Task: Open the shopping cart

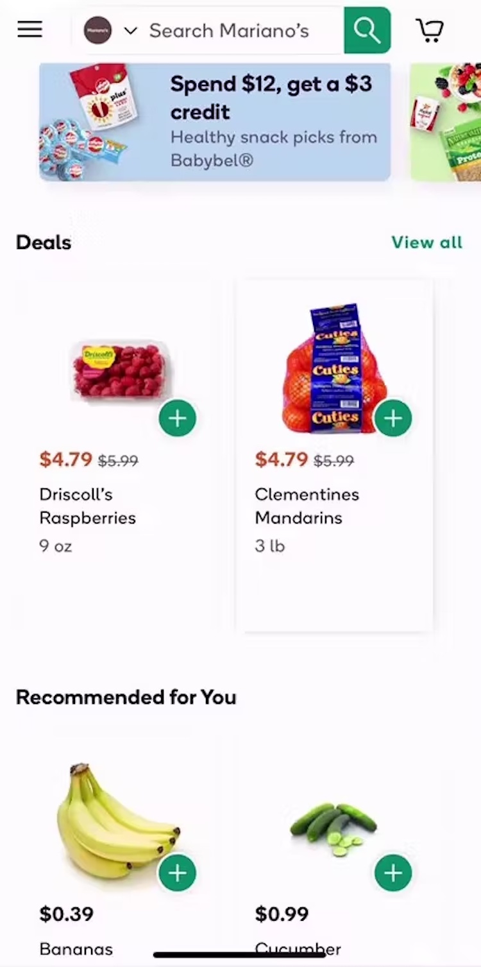Action: (430, 30)
